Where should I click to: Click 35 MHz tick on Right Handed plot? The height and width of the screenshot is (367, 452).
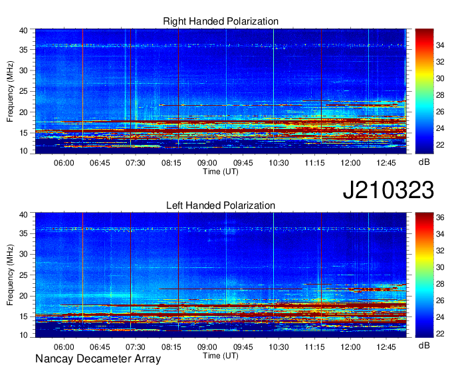(x=23, y=50)
